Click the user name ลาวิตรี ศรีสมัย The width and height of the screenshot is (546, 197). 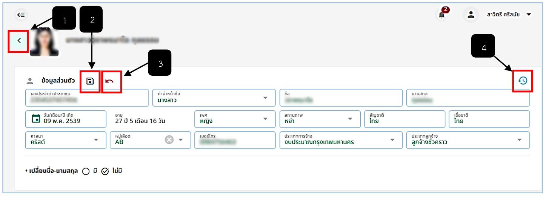pos(503,15)
